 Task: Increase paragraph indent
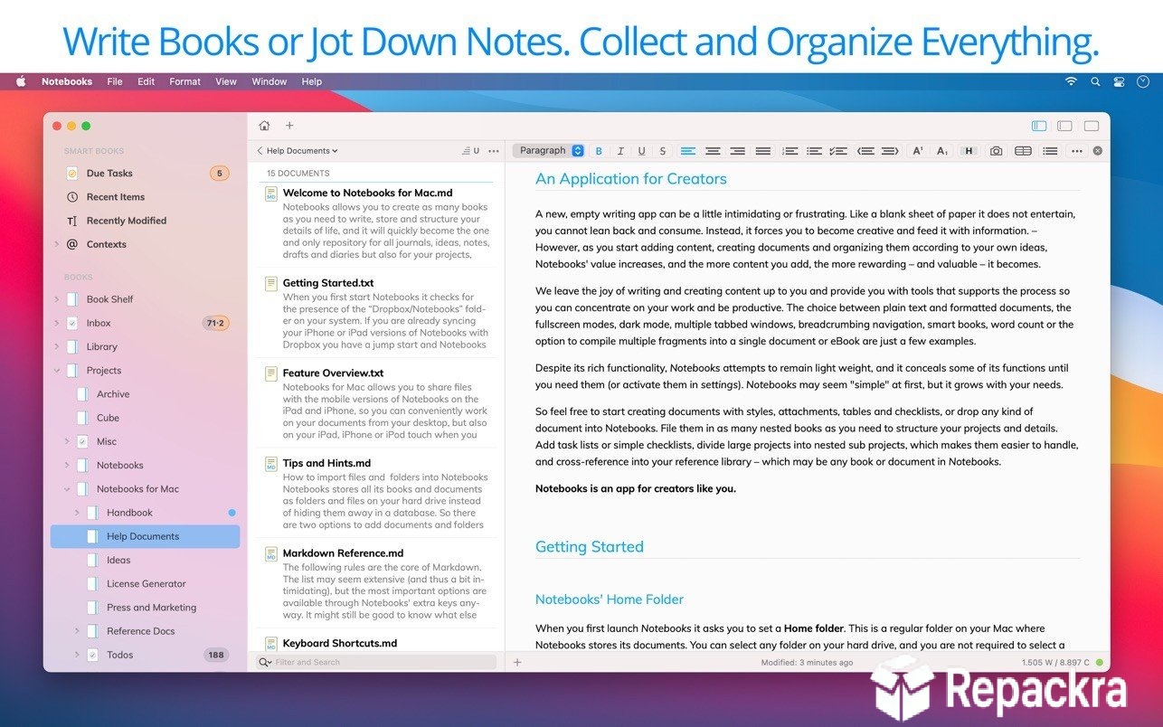click(890, 151)
